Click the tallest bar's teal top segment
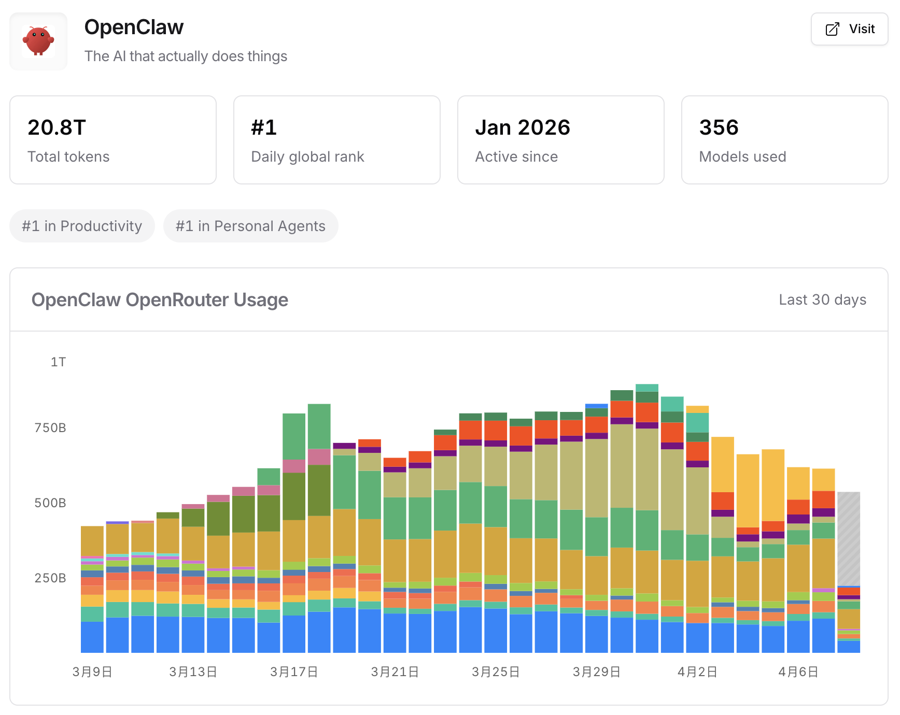Viewport: 900px width, 715px height. coord(646,388)
